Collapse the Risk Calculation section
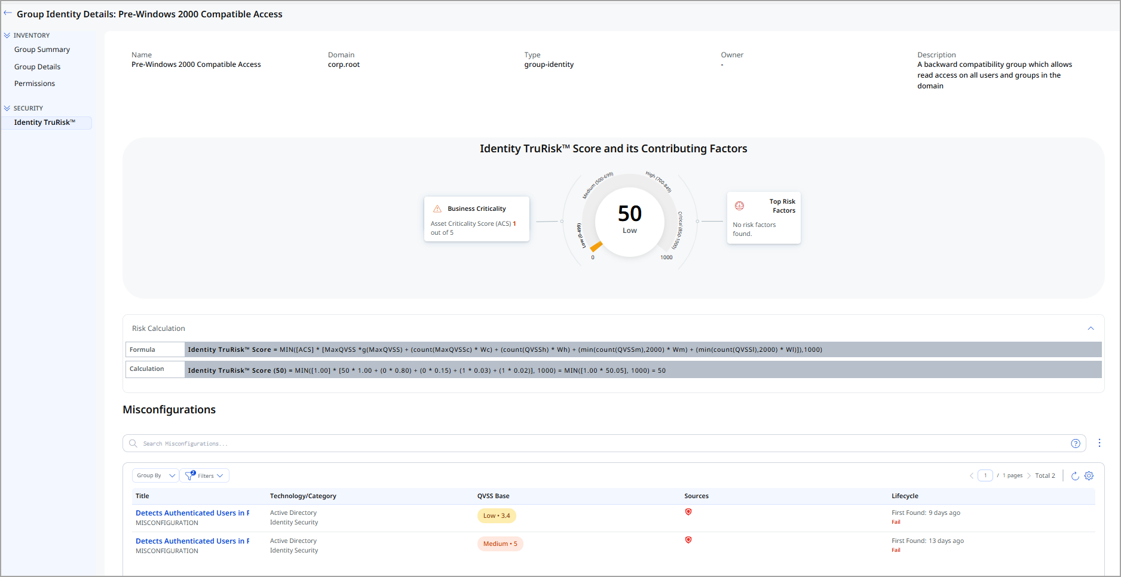The width and height of the screenshot is (1121, 577). [1090, 329]
